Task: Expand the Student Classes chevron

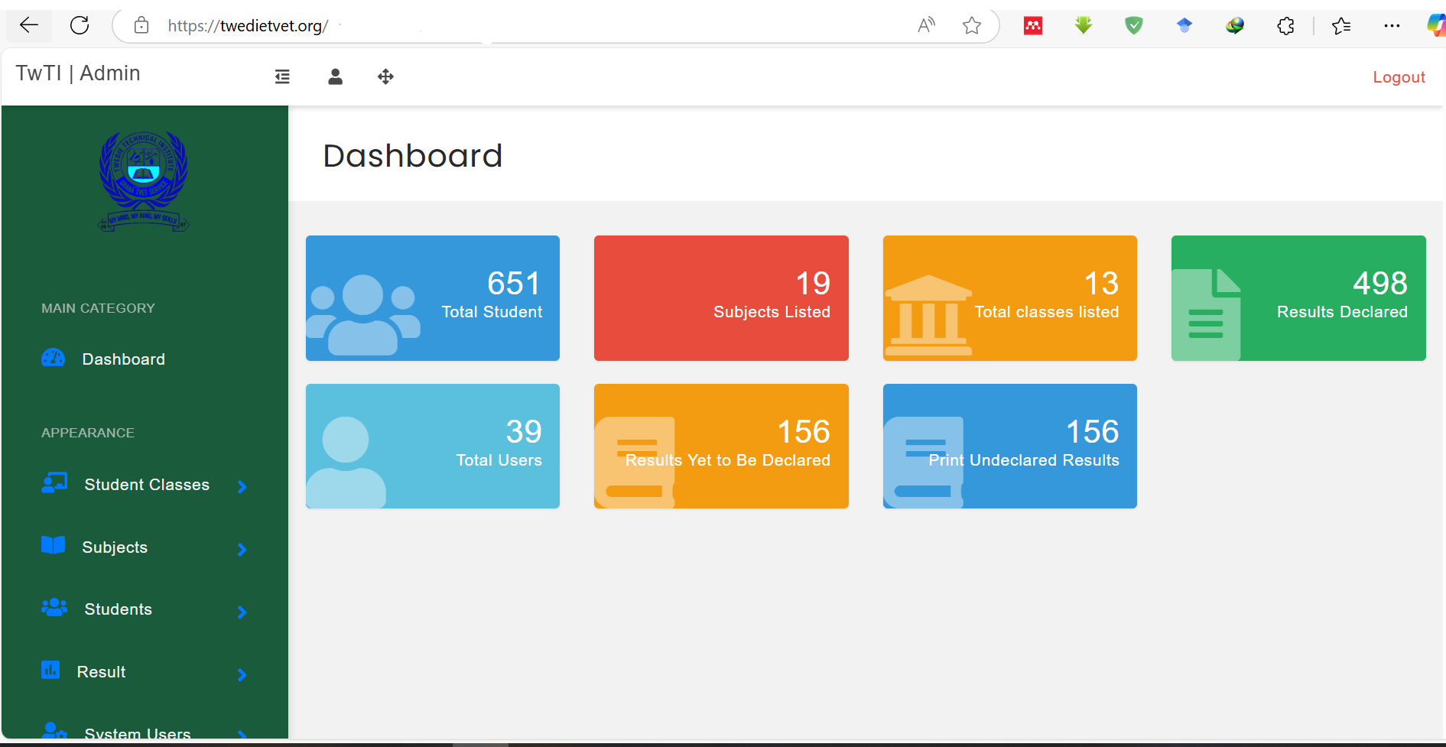Action: (242, 487)
